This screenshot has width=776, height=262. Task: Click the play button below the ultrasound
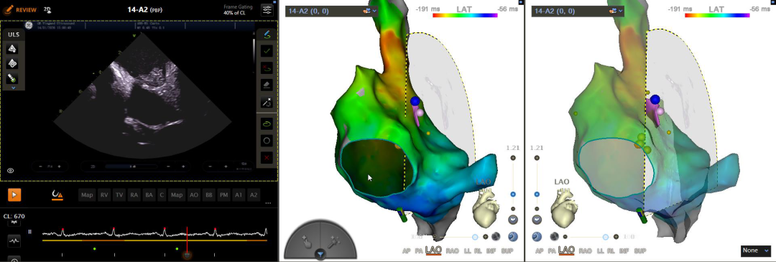[x=14, y=195]
